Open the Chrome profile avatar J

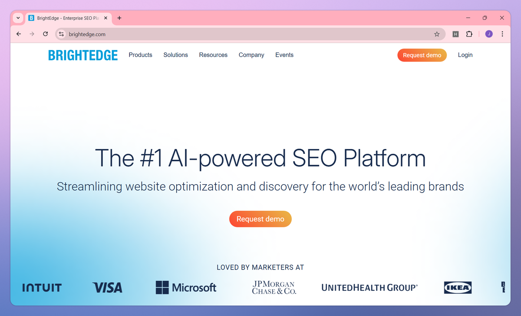click(x=489, y=34)
